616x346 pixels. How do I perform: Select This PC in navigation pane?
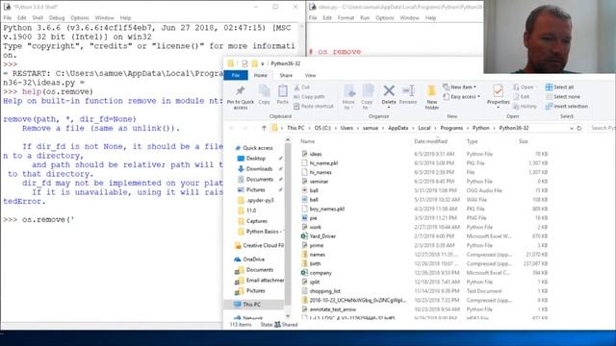coord(251,305)
